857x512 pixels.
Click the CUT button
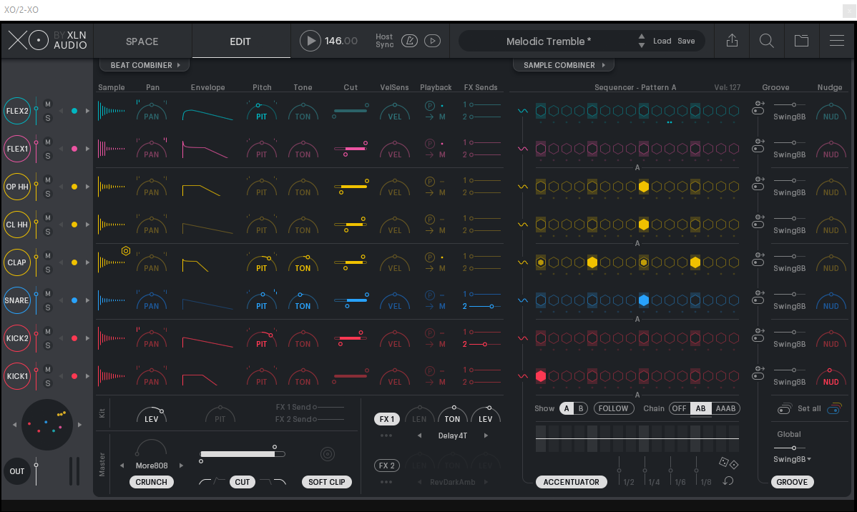[242, 482]
